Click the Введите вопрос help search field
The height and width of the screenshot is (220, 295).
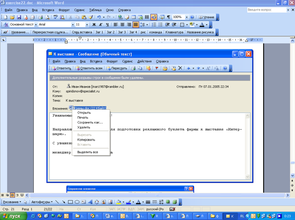pos(267,10)
